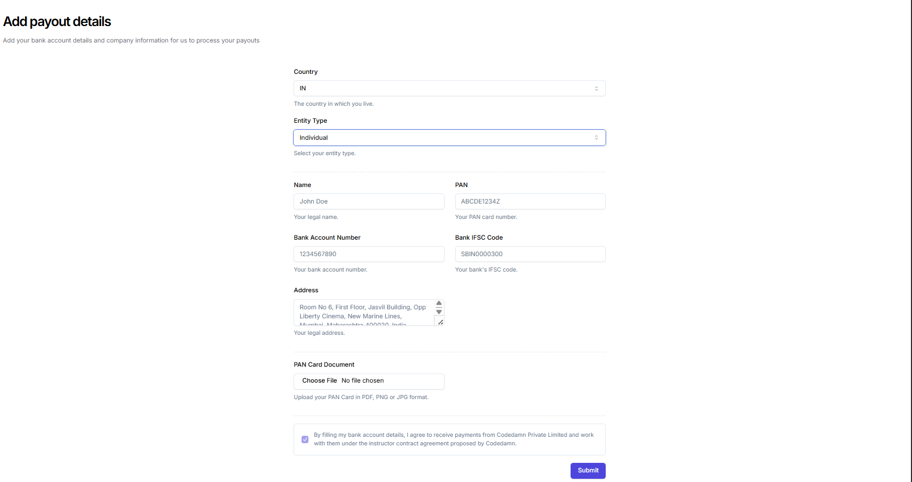
Task: Click the chevron arrows in the Country field
Action: tap(596, 89)
